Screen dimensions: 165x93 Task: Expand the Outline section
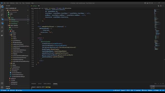pos(8,87)
